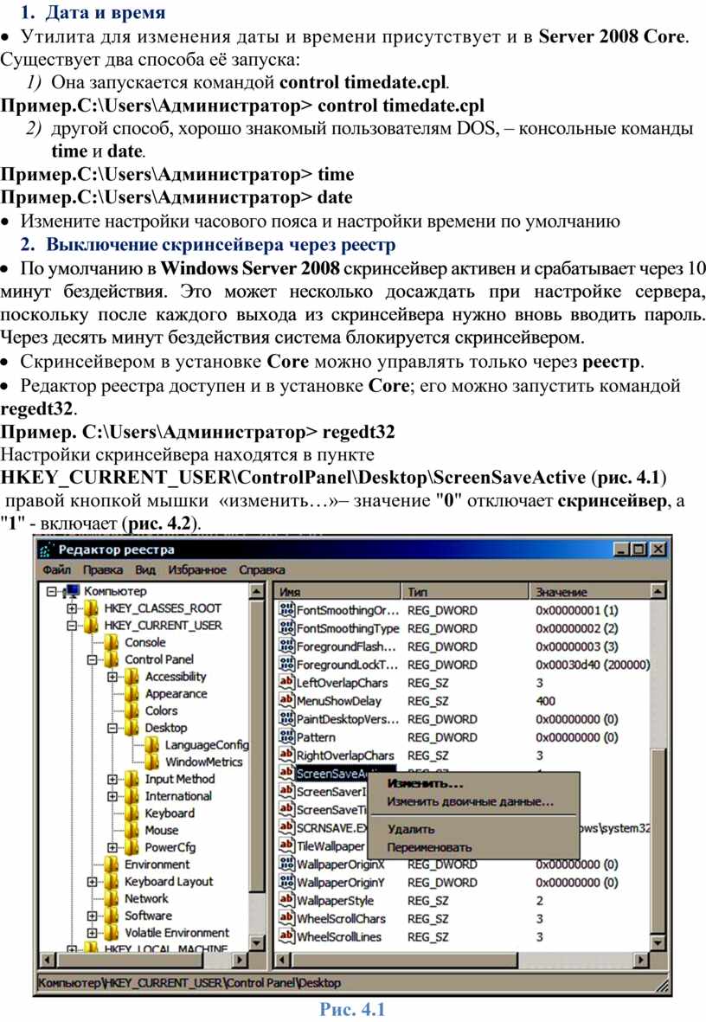Expand the Keyboard Layout key

(x=93, y=881)
